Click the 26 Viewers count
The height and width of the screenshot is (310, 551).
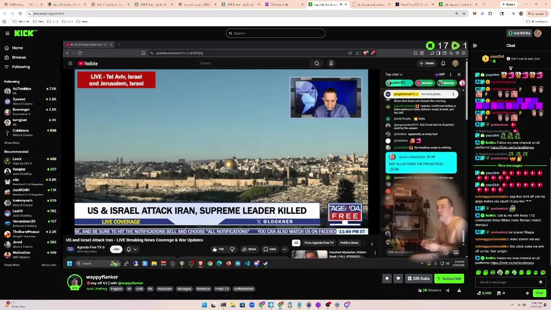pyautogui.click(x=430, y=291)
